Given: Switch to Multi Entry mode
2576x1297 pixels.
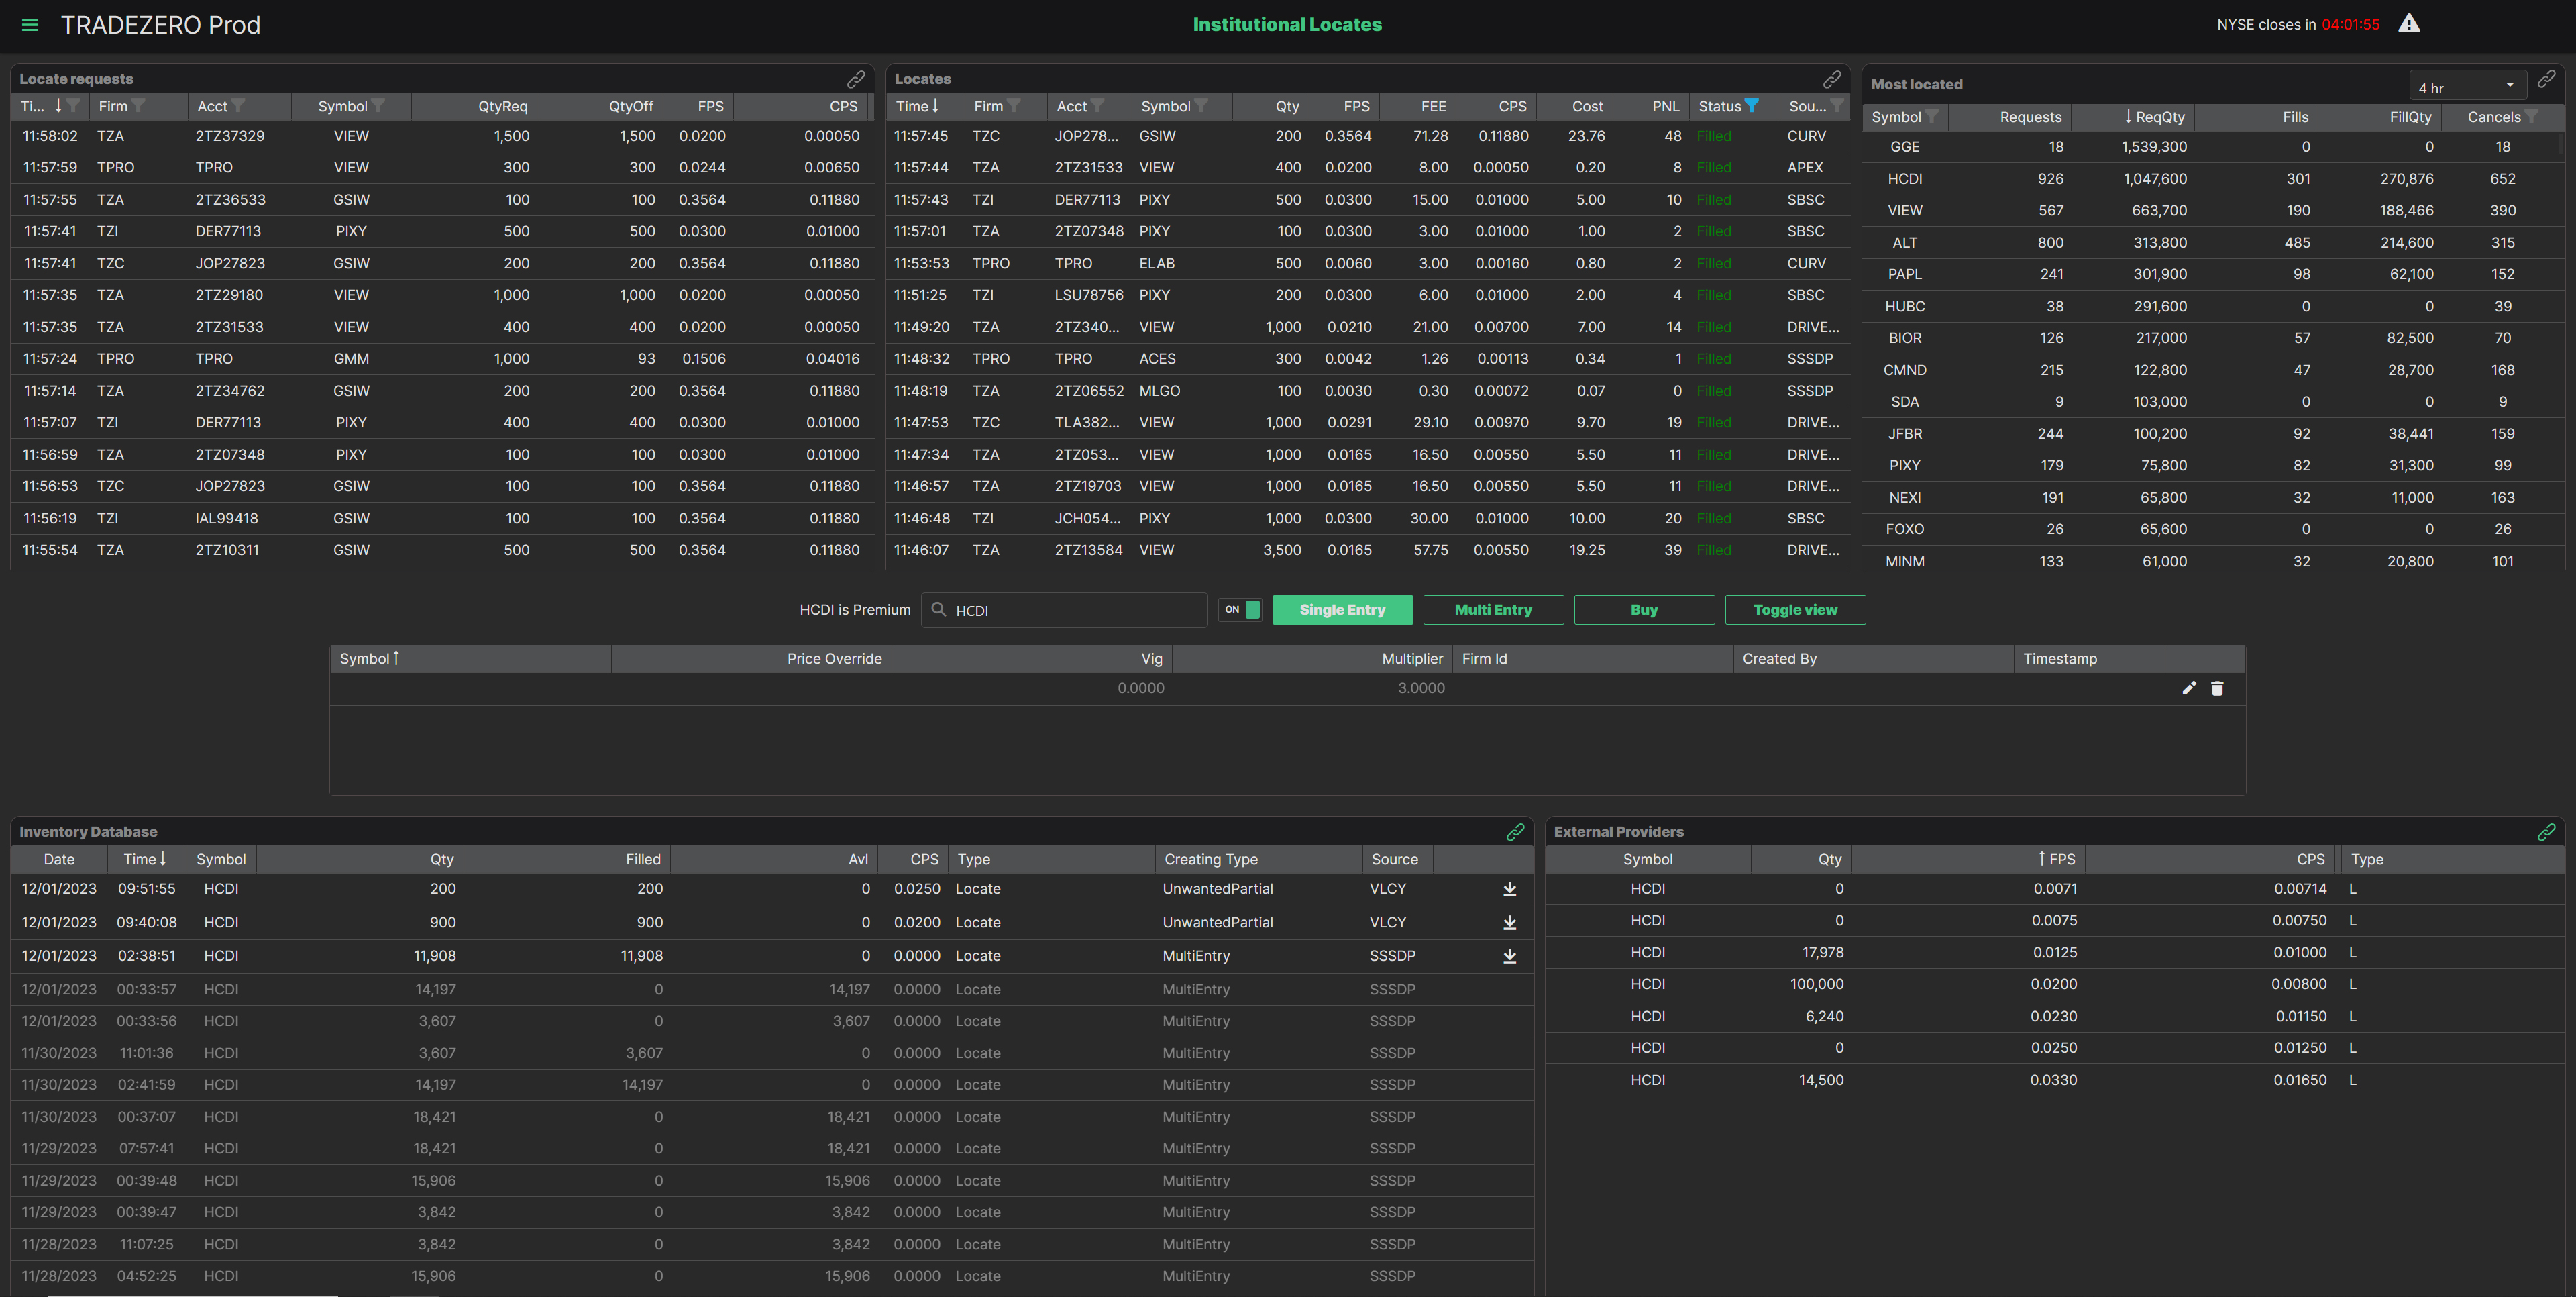Looking at the screenshot, I should [x=1492, y=610].
